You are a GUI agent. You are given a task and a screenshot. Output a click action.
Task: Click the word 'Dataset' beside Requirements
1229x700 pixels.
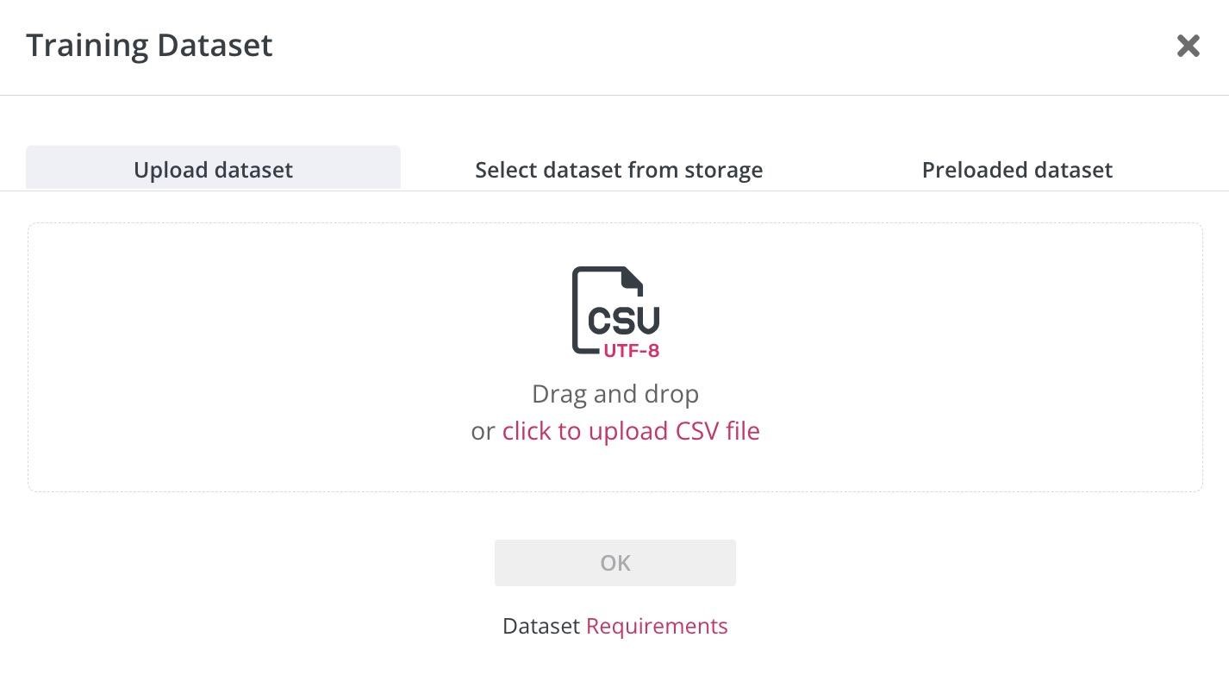click(540, 626)
